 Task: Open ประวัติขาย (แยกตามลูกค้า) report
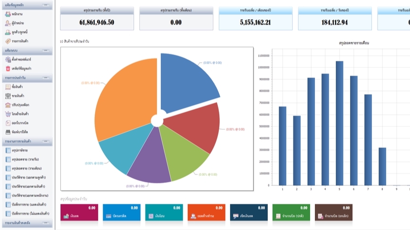26,177
